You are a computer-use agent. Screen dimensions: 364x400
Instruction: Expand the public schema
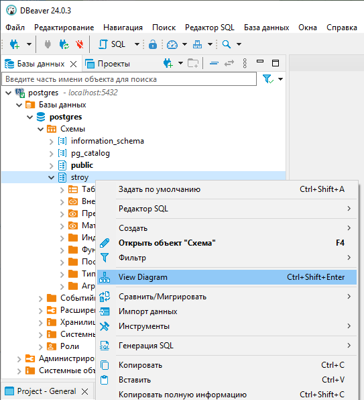click(52, 166)
